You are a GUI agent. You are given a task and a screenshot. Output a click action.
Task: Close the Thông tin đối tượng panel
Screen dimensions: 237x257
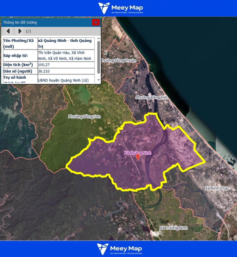(x=95, y=22)
